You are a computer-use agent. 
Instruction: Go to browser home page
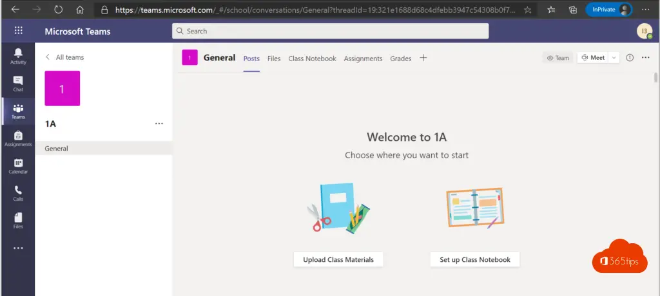(x=80, y=9)
